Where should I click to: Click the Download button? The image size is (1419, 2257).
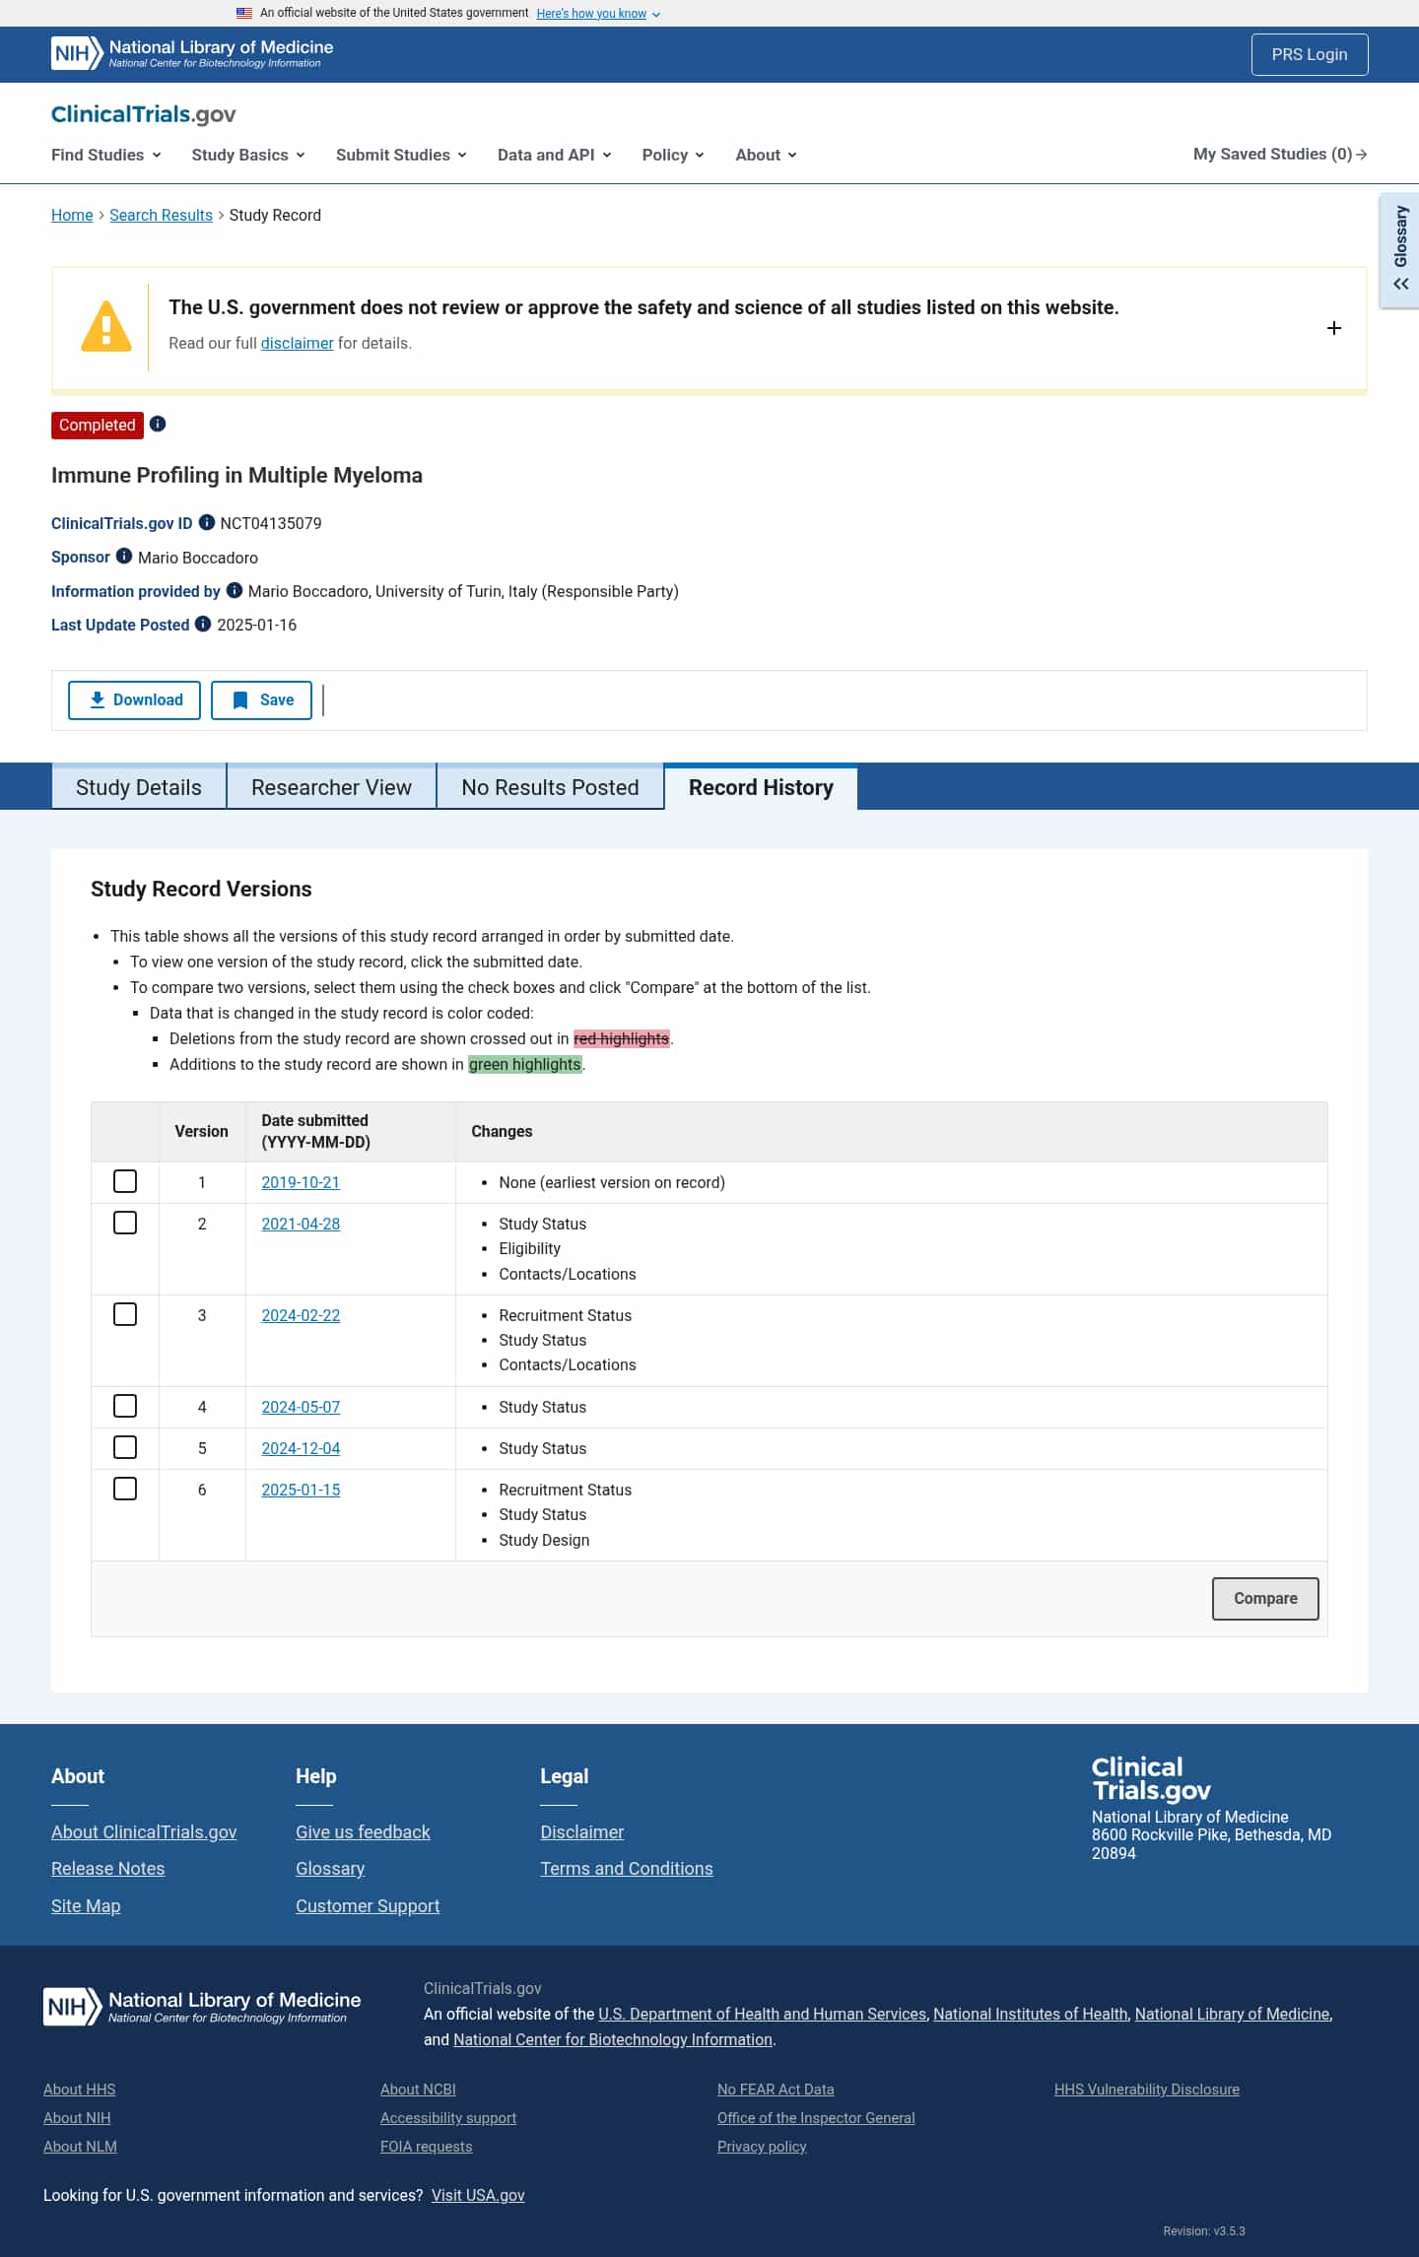(134, 699)
